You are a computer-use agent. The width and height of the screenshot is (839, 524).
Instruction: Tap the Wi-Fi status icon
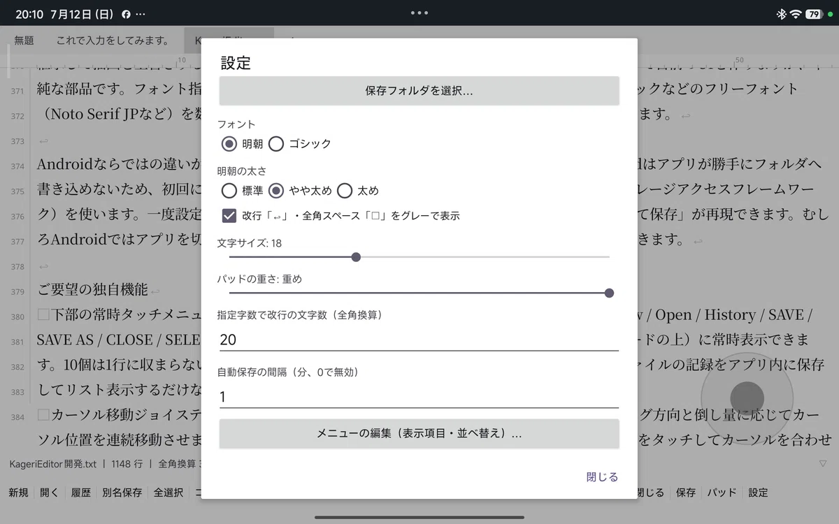pyautogui.click(x=796, y=14)
